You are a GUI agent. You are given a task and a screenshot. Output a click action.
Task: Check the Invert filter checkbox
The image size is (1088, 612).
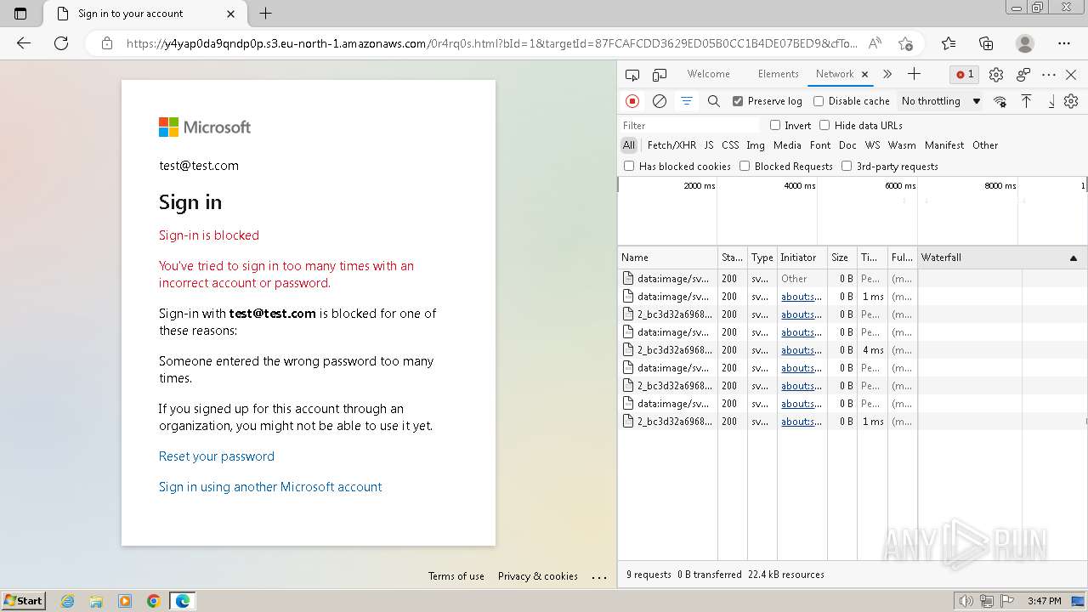pos(775,125)
